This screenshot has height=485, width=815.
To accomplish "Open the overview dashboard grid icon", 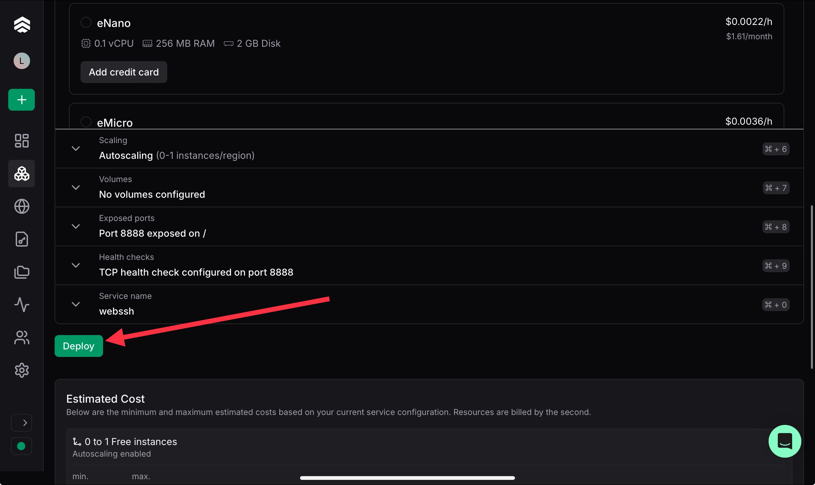I will (22, 141).
